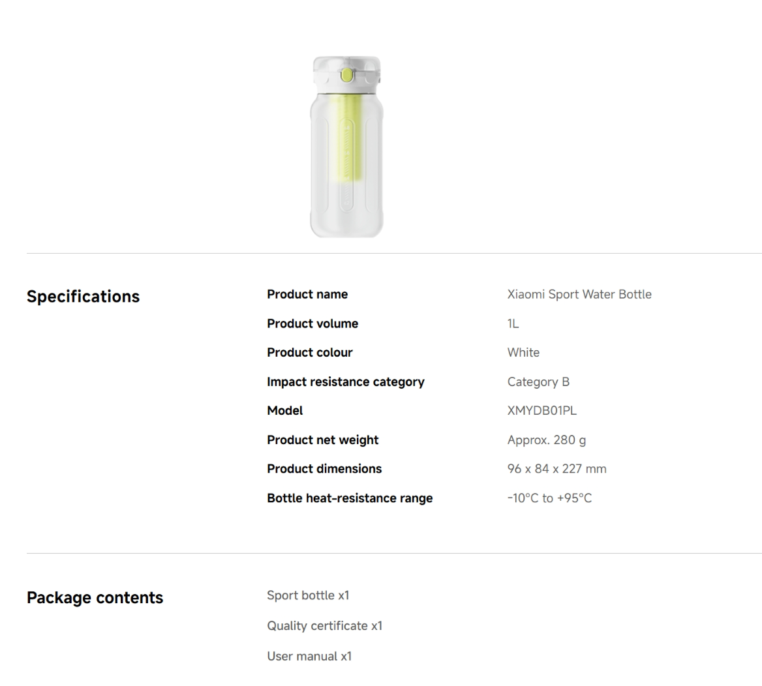
Task: Click the White colour value
Action: [523, 352]
